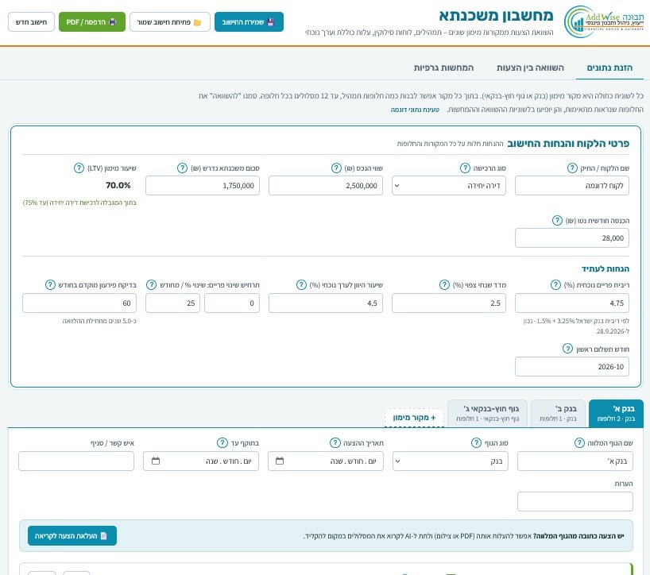Click the סכום משכנתא נדרש field
Screen dimensions: 650x575
click(x=203, y=185)
